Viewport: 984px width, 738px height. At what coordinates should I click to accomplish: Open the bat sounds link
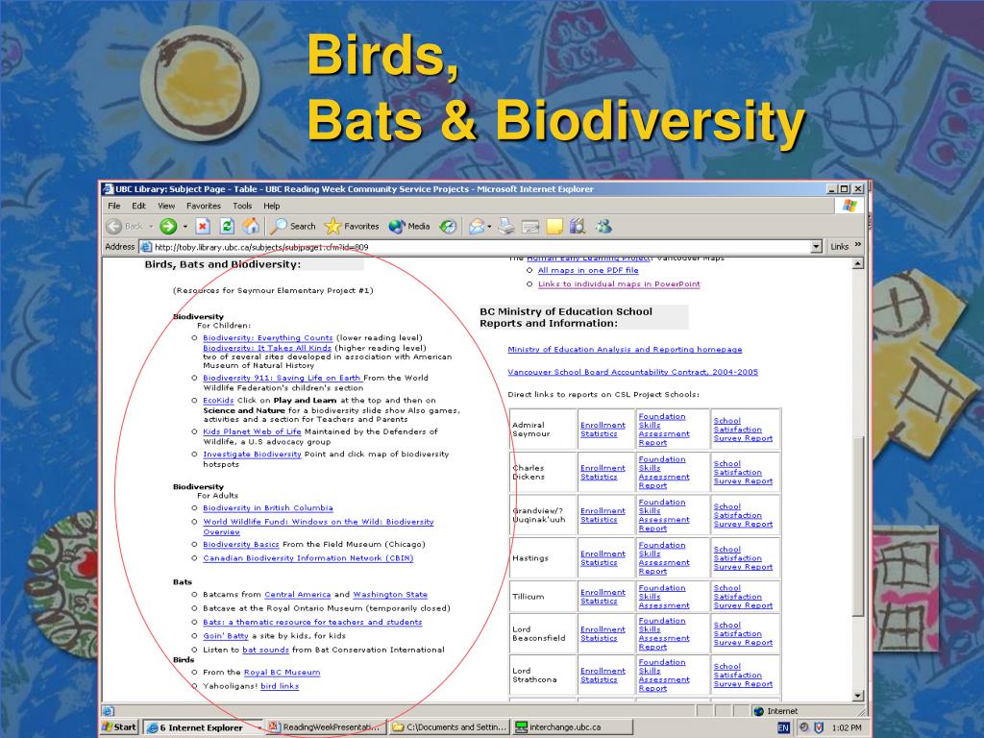click(x=265, y=651)
